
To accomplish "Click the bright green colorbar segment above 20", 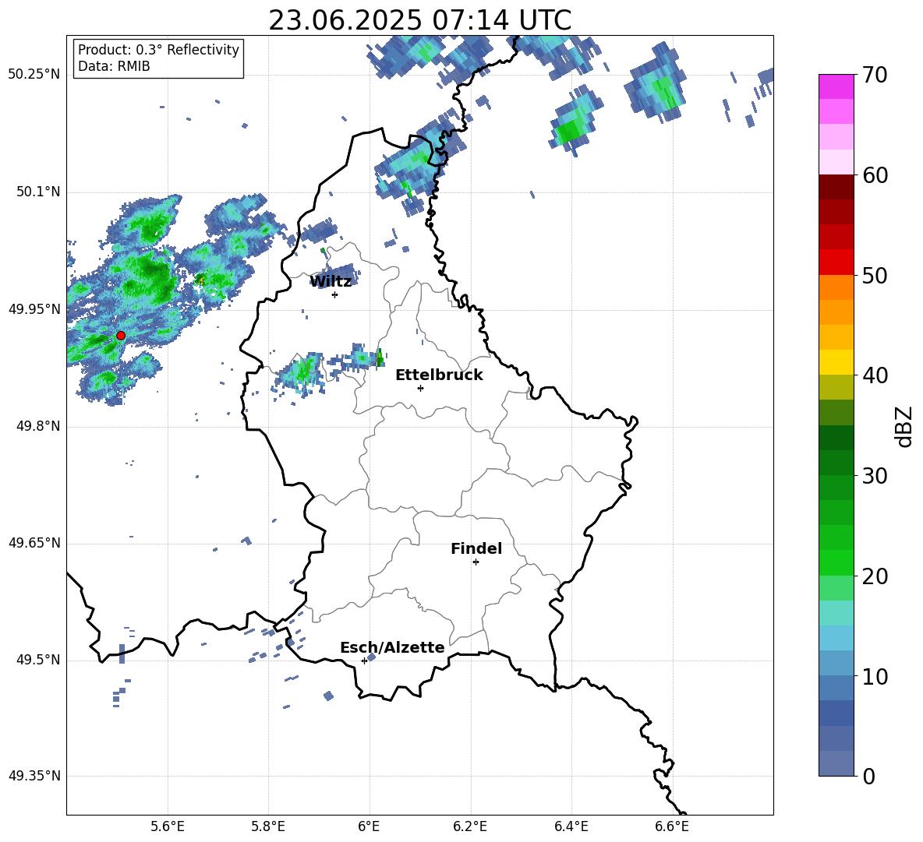I will point(836,562).
